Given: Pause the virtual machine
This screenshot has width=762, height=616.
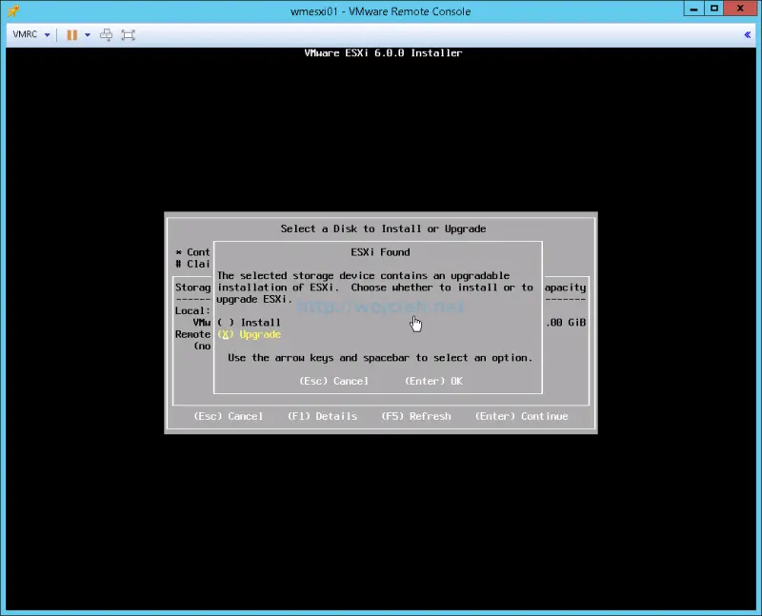Looking at the screenshot, I should 71,34.
